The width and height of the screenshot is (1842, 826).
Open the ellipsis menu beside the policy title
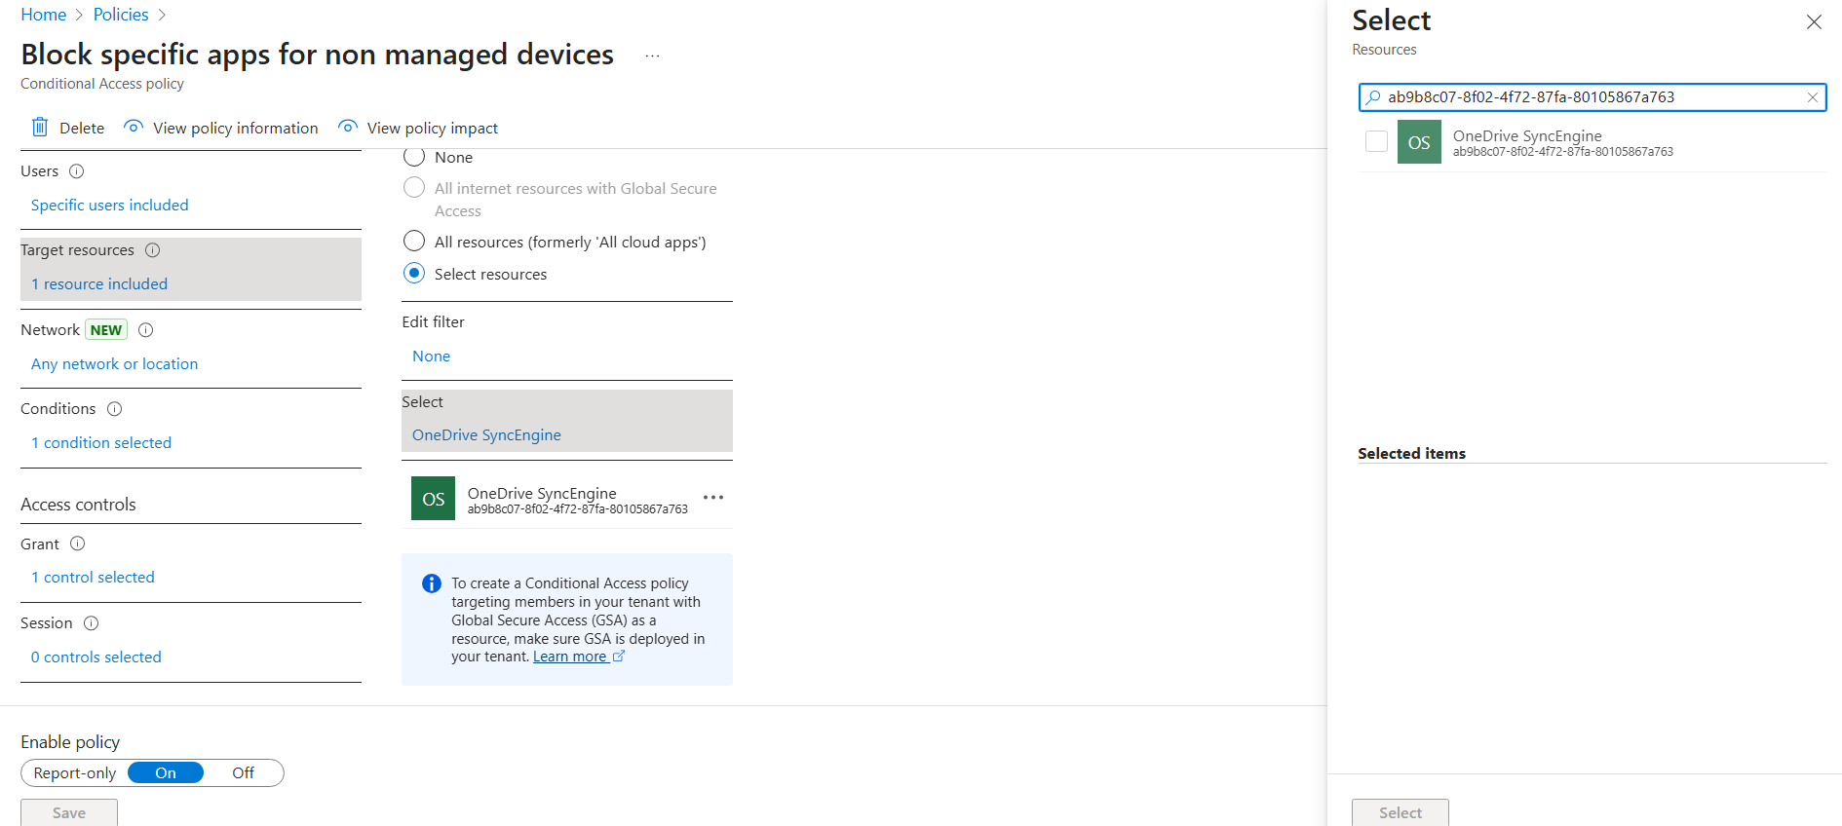[x=652, y=56]
